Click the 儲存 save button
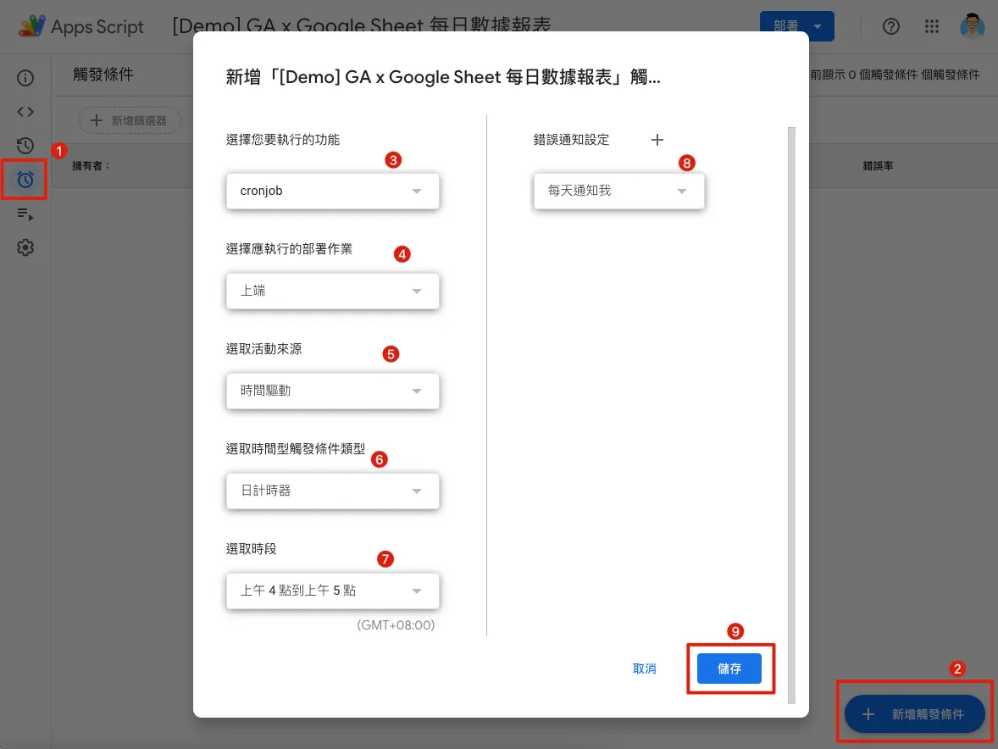Viewport: 998px width, 749px height. [729, 669]
